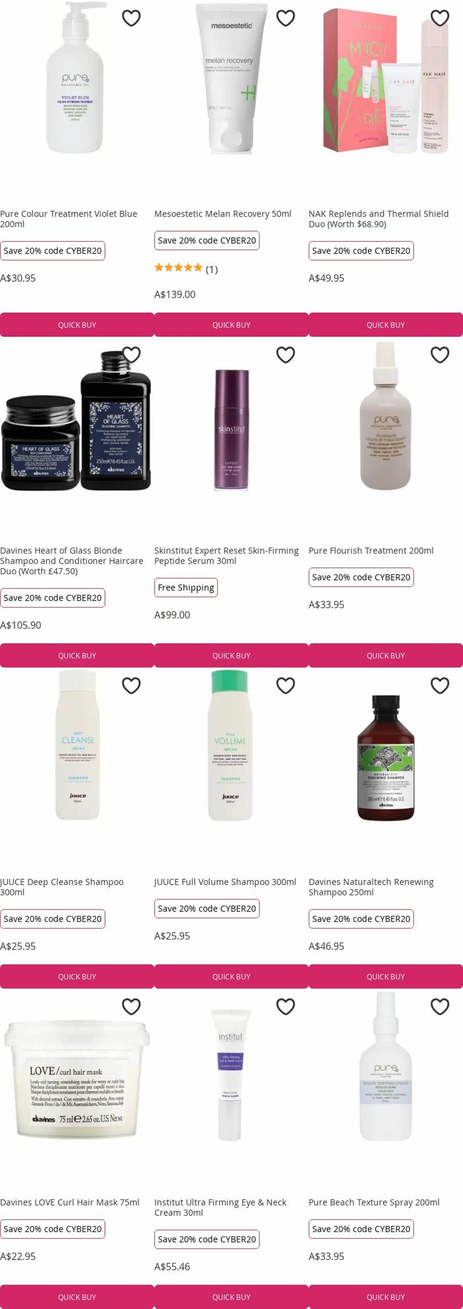Toggle wishlist for Davines LOVE Curl Mask
Screen dimensions: 463x1309
(x=131, y=1006)
